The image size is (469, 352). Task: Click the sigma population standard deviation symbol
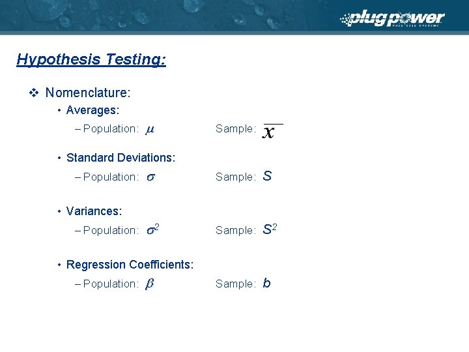150,177
